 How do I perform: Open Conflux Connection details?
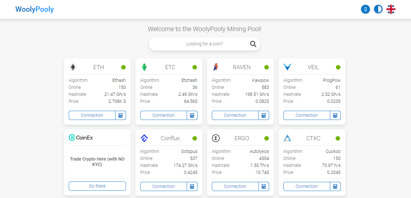tap(164, 186)
